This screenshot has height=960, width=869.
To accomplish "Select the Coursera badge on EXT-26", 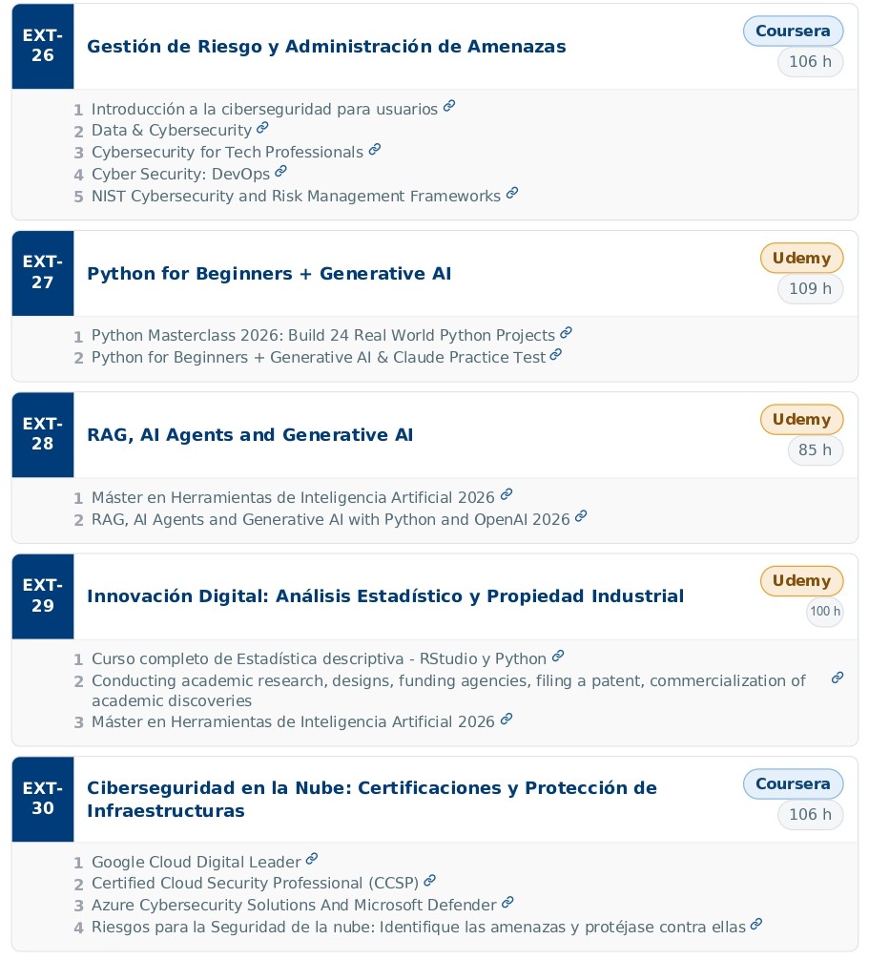I will (x=793, y=31).
